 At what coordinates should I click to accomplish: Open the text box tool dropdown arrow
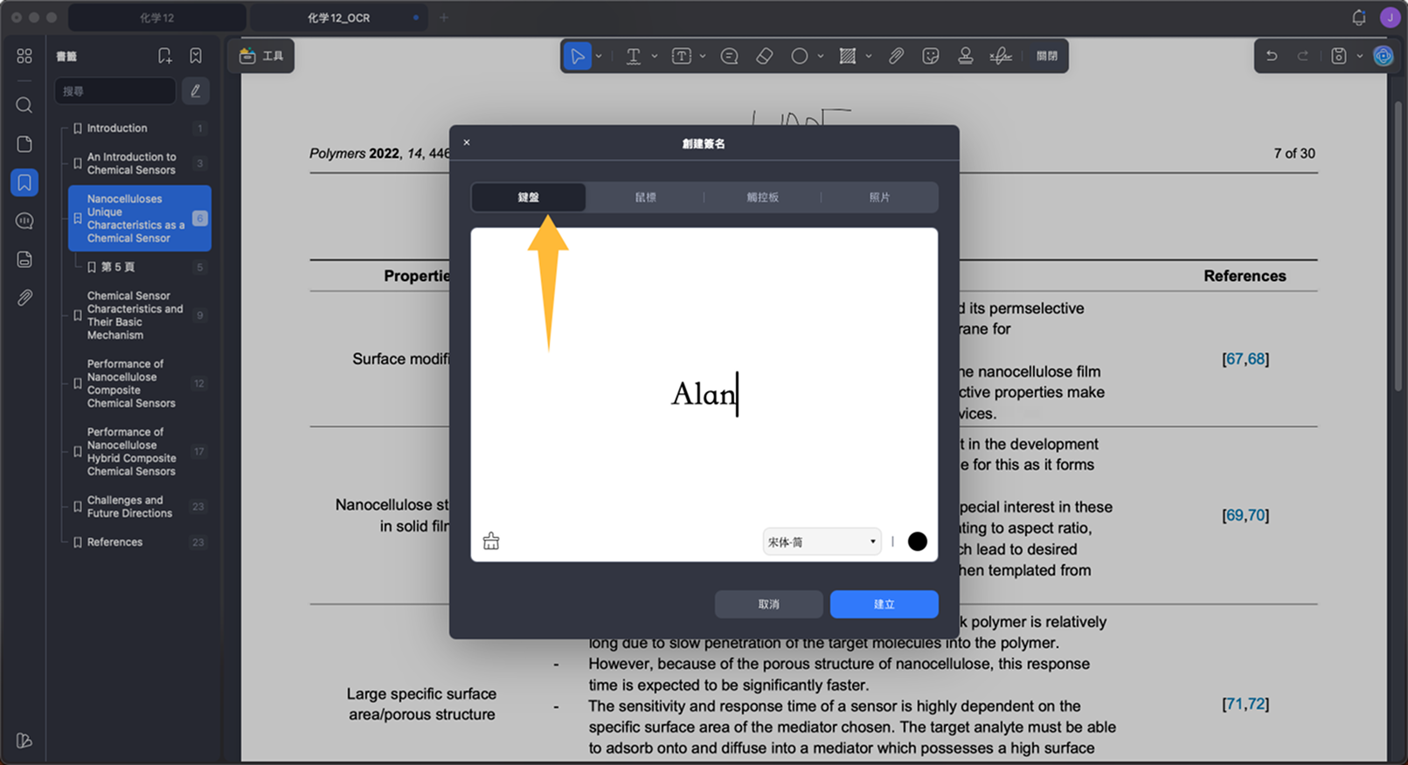[x=702, y=56]
